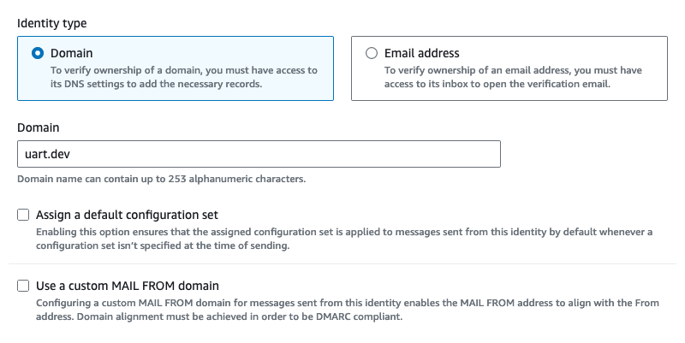Select the Domain radio button
This screenshot has width=685, height=343.
pos(37,53)
